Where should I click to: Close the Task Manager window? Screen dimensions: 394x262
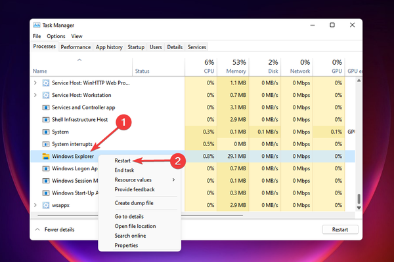click(352, 25)
